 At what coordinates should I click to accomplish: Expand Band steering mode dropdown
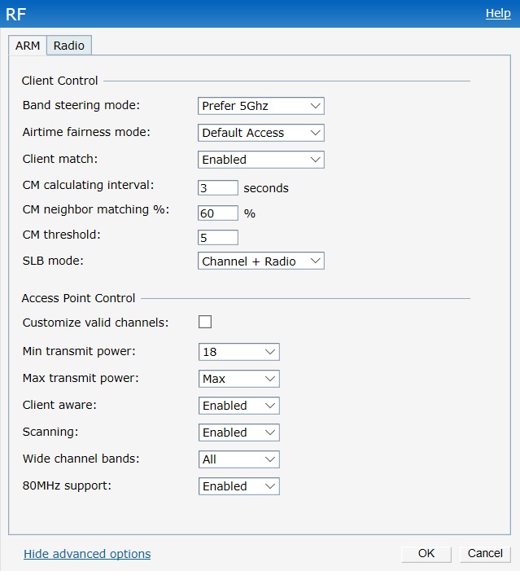260,106
